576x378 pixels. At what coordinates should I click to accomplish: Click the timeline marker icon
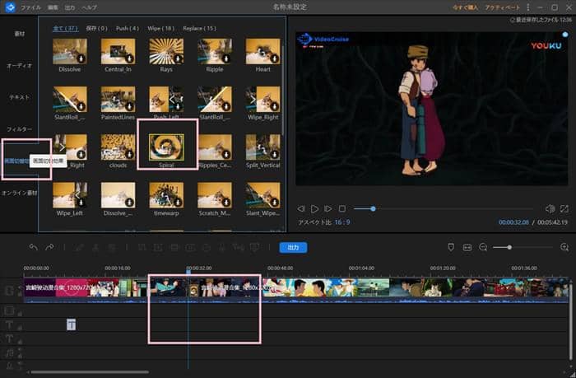pos(451,247)
